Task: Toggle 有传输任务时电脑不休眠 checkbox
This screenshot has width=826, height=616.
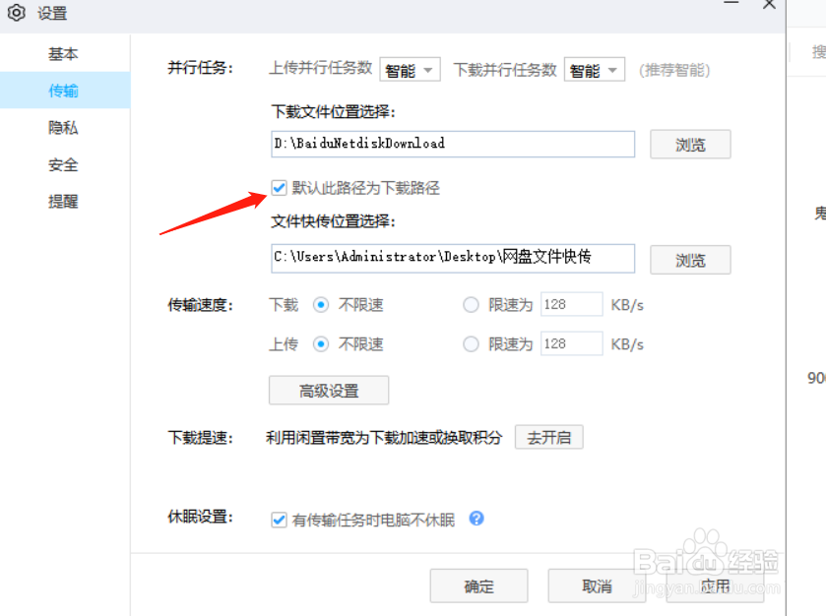Action: click(279, 520)
